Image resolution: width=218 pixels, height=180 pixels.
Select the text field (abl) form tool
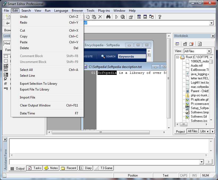point(6,70)
